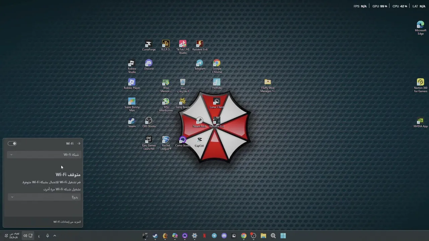Open notifications bell in taskbar
Image resolution: width=429 pixels, height=241 pixels.
pyautogui.click(x=6, y=236)
